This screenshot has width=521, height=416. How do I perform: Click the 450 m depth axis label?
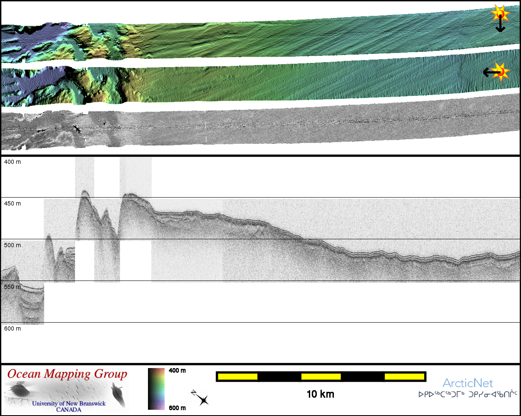click(13, 203)
